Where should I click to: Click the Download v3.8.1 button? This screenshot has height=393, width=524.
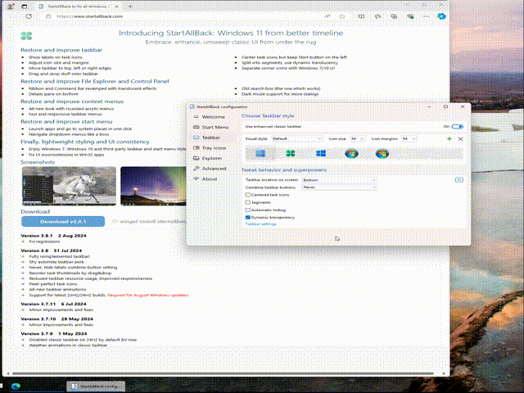point(63,222)
